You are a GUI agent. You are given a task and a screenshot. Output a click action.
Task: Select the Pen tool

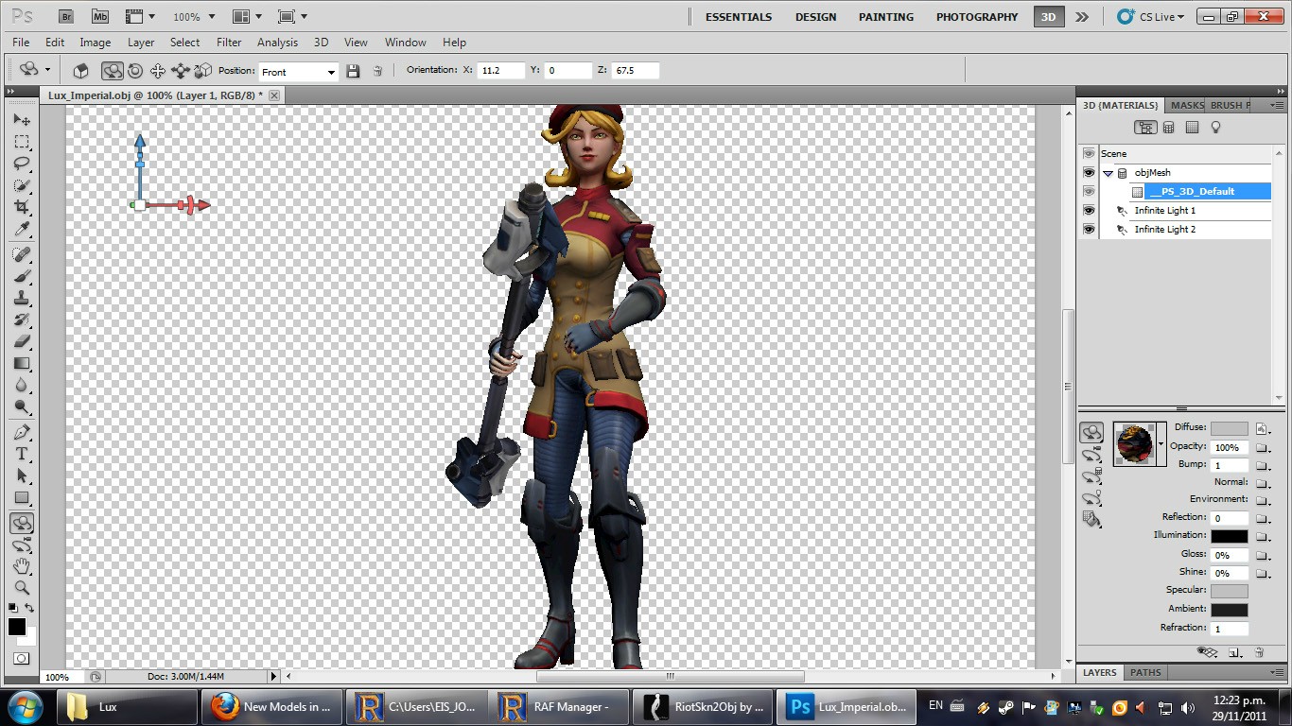coord(22,432)
